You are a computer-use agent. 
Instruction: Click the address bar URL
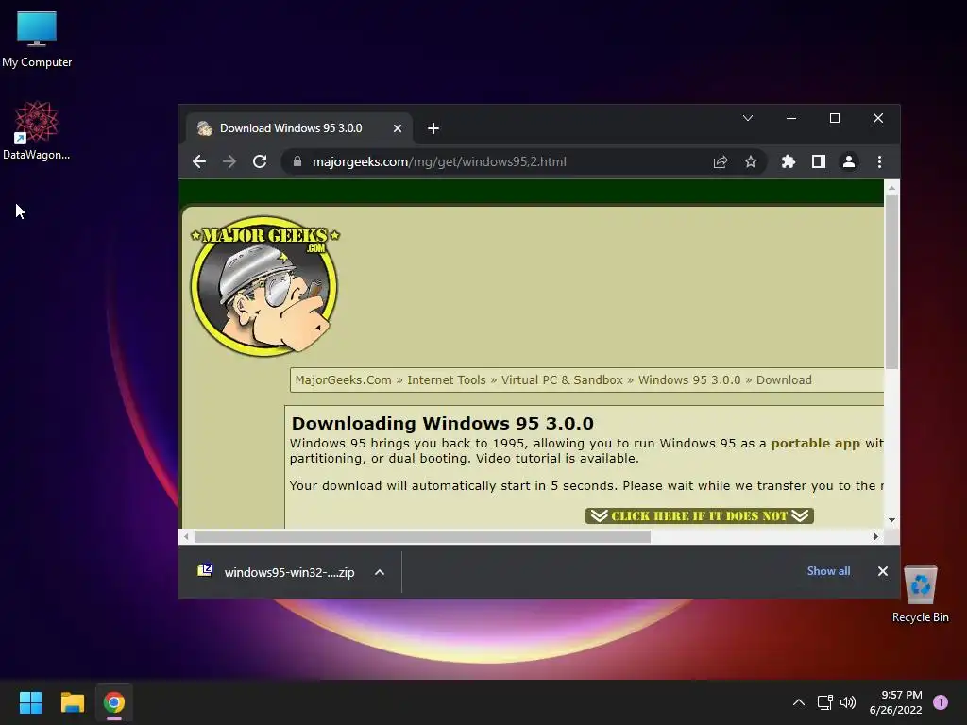439,161
